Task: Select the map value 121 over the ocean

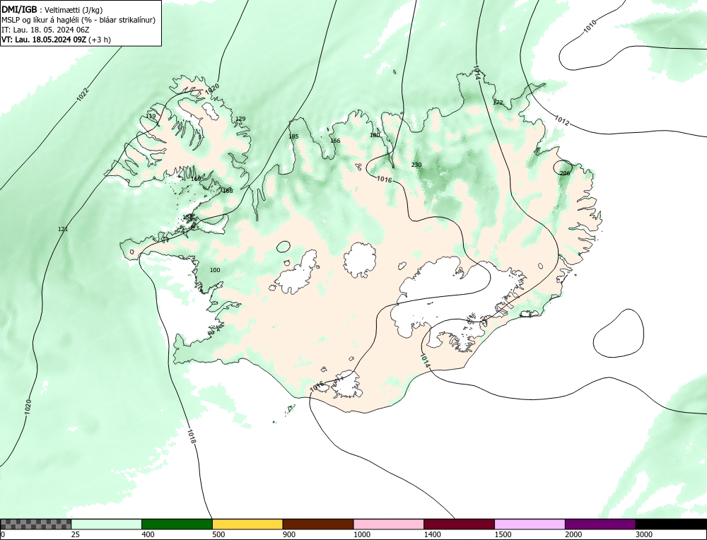Action: tap(63, 229)
